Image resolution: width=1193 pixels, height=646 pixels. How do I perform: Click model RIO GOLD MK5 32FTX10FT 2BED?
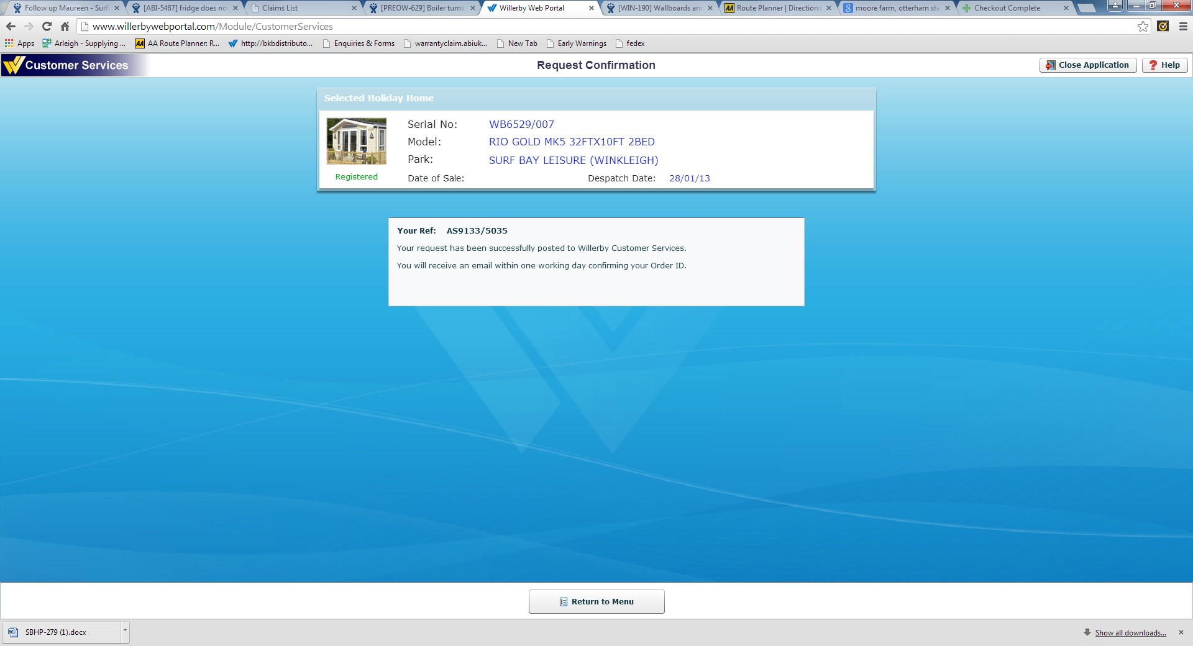(x=572, y=142)
